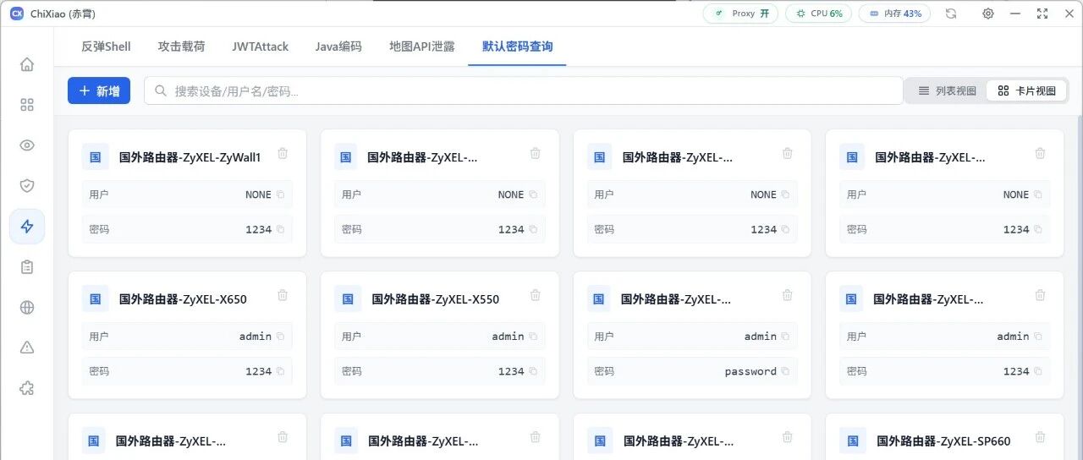Delete the 国外路由器-ZyXEL-SP660 card
The width and height of the screenshot is (1083, 460).
[1040, 437]
